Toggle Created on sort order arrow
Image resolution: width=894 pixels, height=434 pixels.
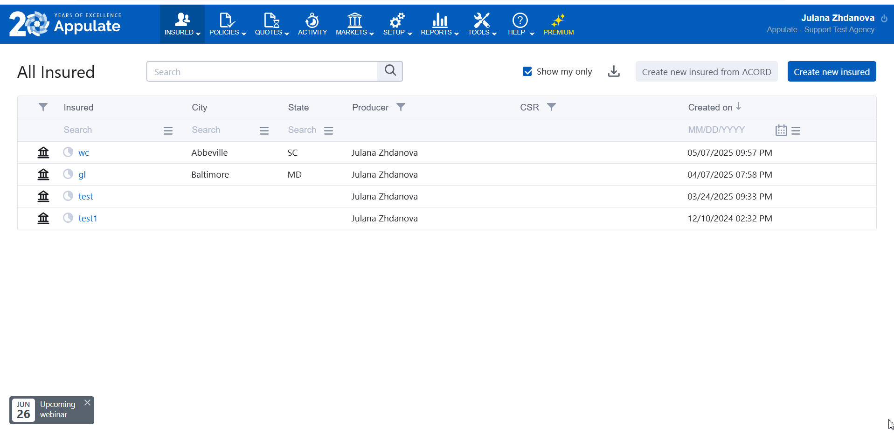pyautogui.click(x=739, y=107)
